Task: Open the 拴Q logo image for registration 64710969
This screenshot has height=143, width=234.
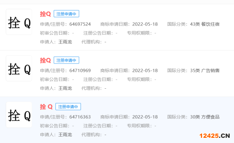Action: (x=19, y=68)
